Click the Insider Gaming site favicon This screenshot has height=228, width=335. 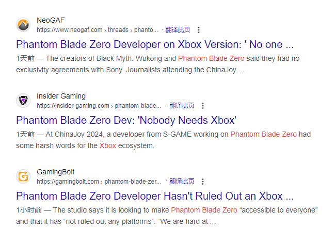tap(23, 101)
